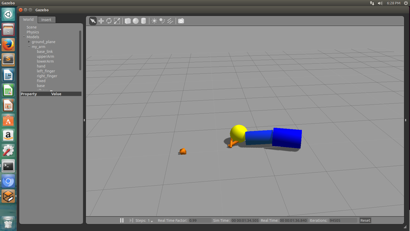Click the Value column header
Image resolution: width=410 pixels, height=231 pixels.
point(56,94)
